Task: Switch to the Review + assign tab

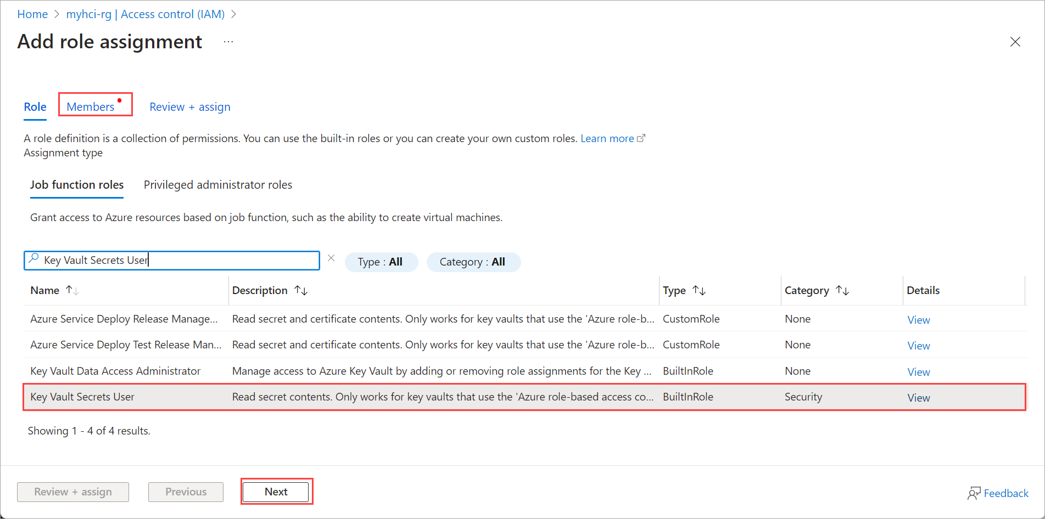Action: pos(190,107)
